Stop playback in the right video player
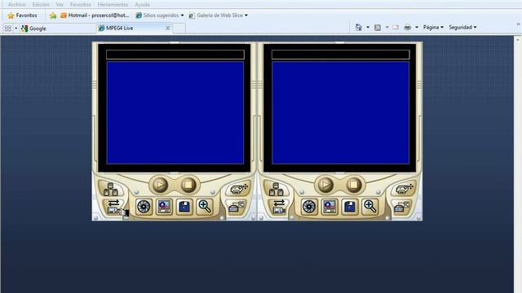The image size is (522, 293). 353,185
